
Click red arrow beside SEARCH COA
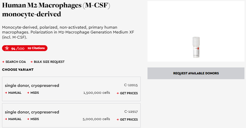pyautogui.click(x=3, y=62)
